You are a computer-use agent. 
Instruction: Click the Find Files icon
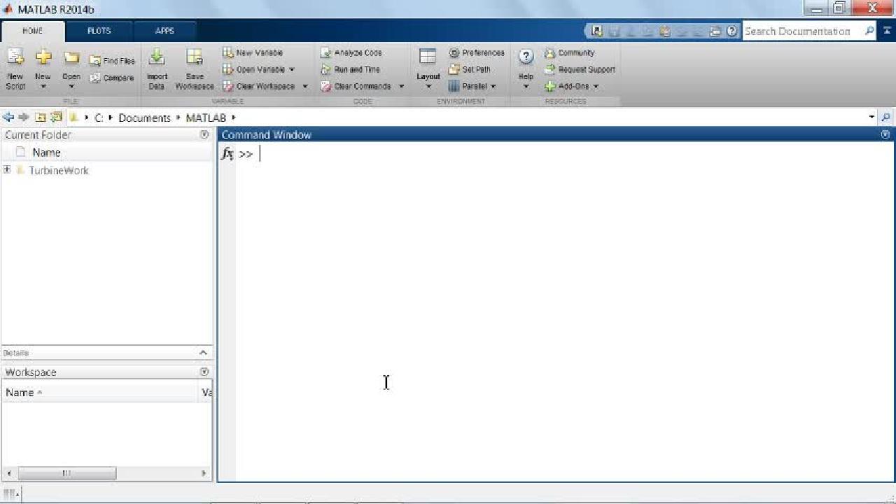point(95,61)
